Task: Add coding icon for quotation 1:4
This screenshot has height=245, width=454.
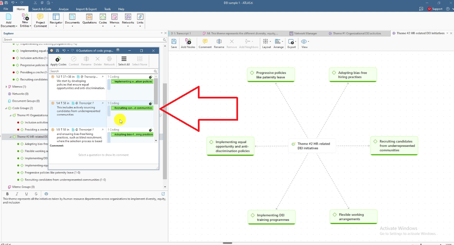Action: tap(150, 103)
